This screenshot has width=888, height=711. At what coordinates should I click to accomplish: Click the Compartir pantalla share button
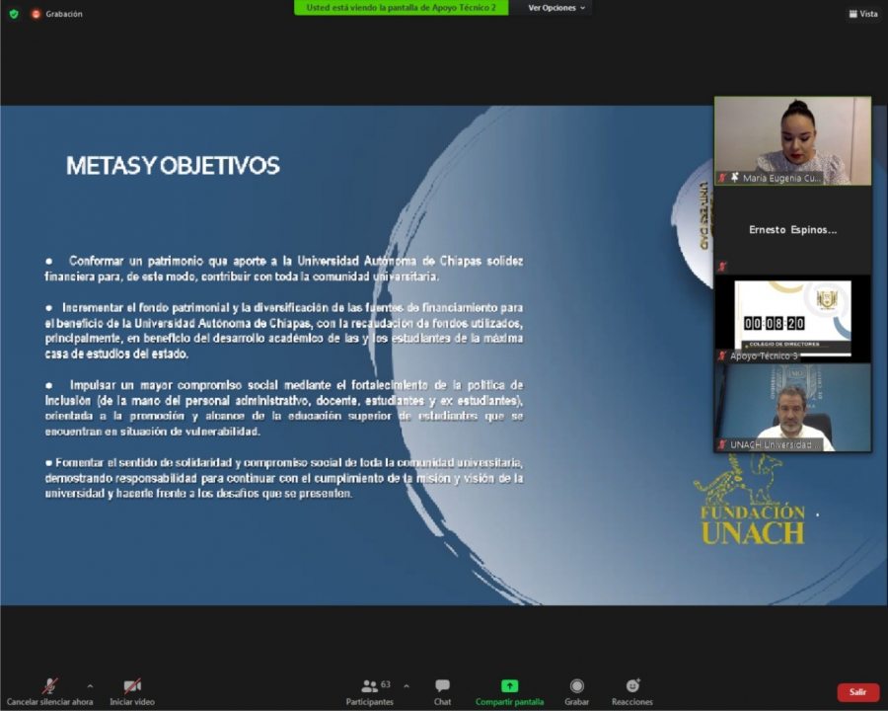pyautogui.click(x=510, y=691)
